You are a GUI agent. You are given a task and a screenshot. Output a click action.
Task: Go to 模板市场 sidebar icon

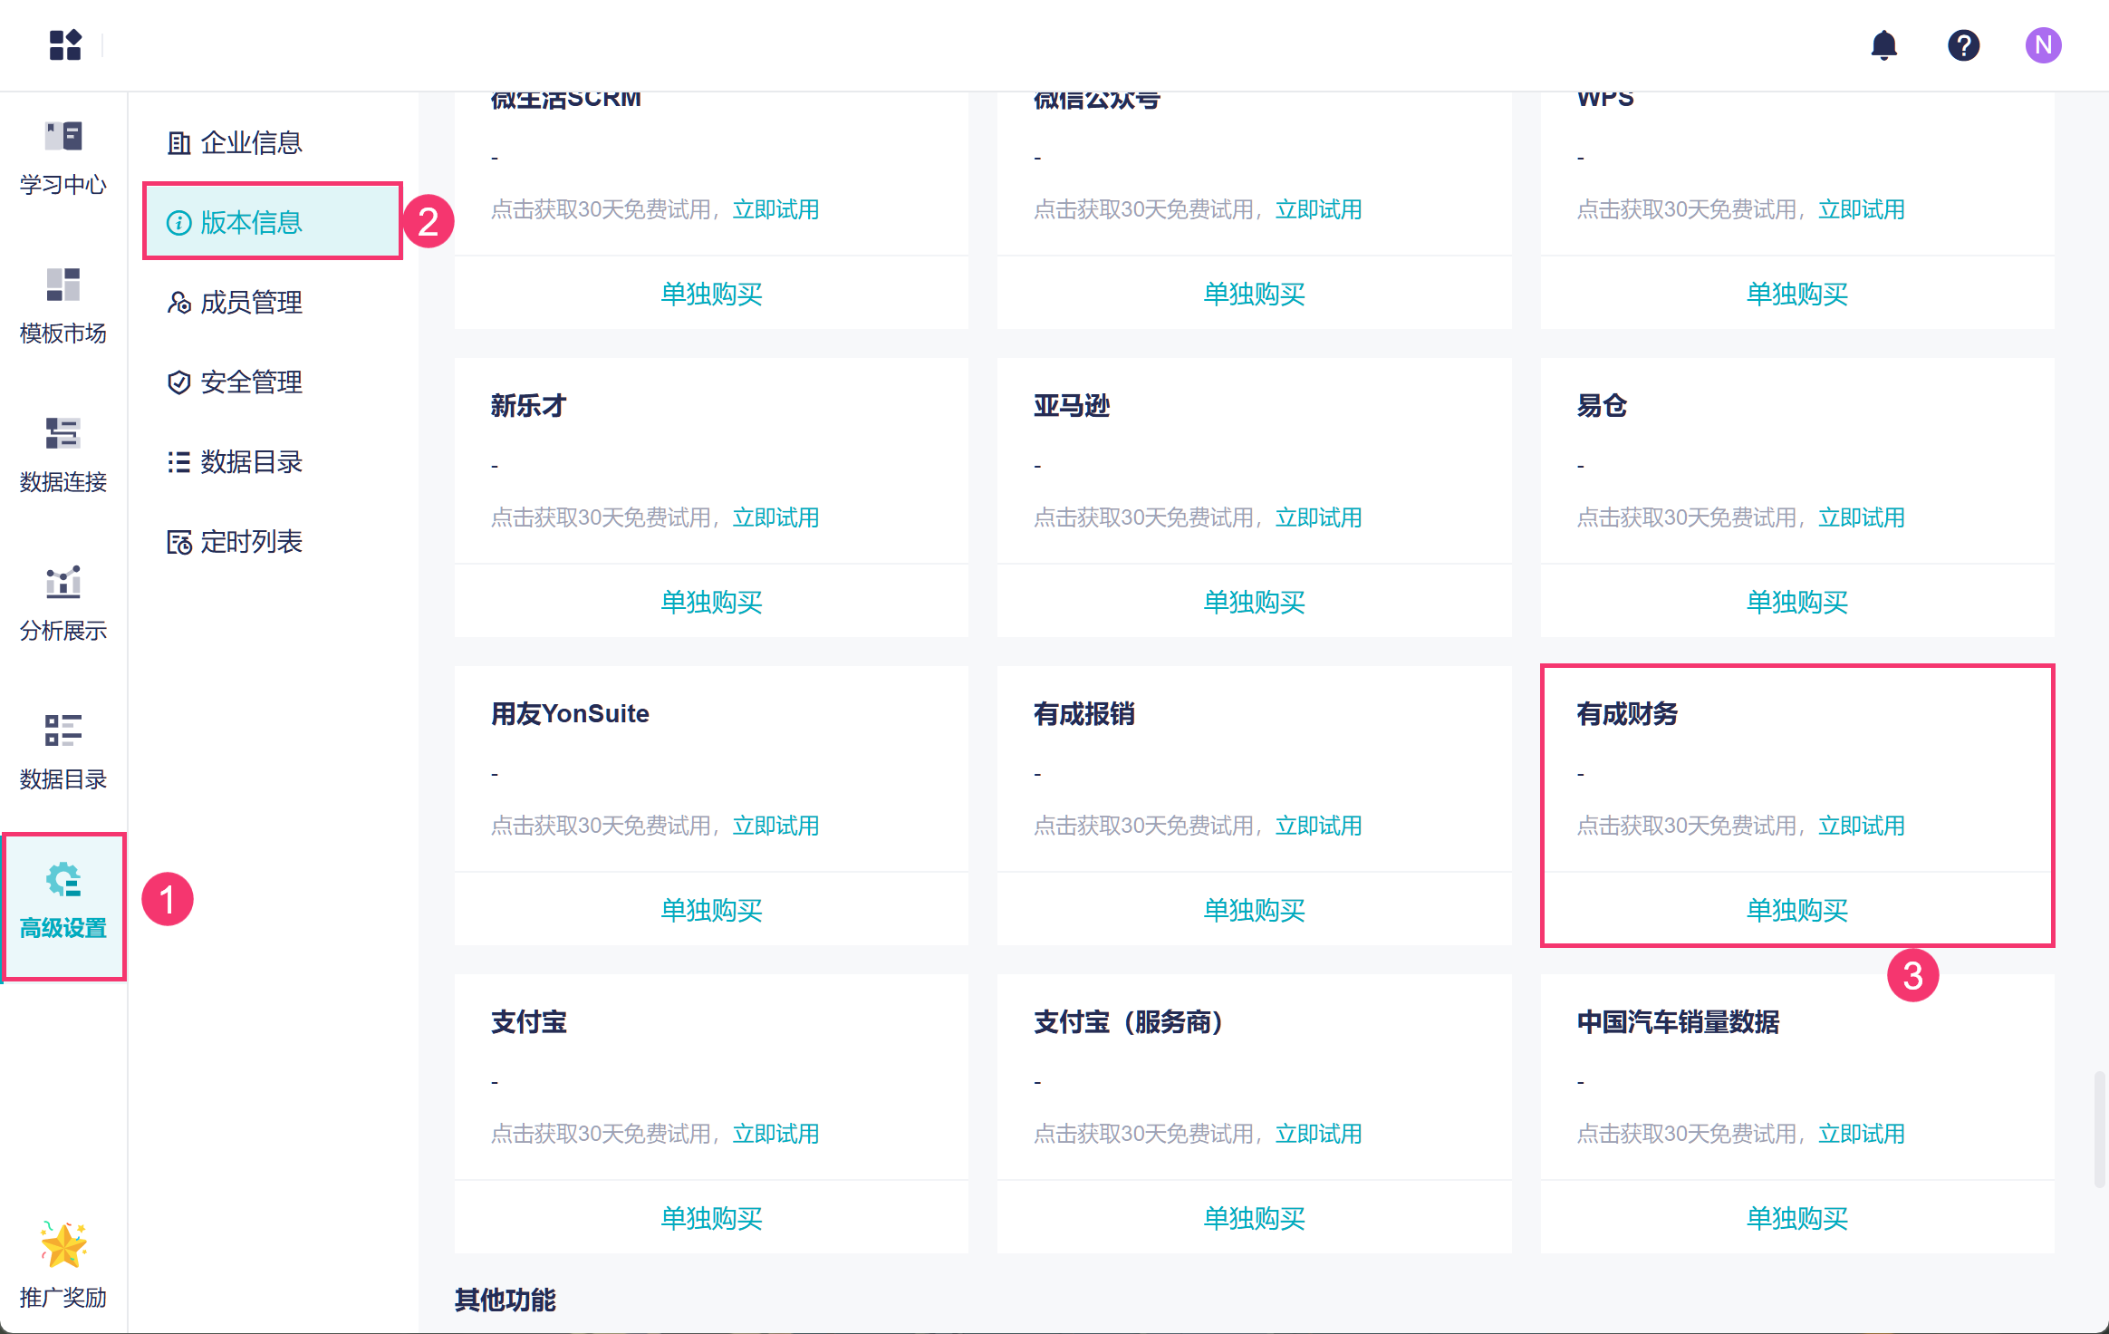point(63,307)
